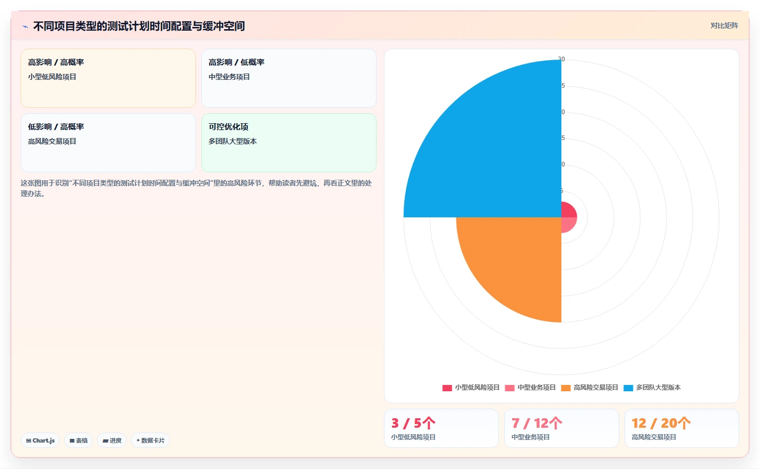Click the 进度 tag chip
This screenshot has height=469, width=760.
[112, 440]
